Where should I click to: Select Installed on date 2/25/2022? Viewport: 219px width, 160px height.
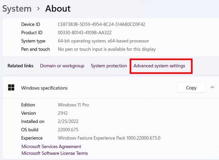68,121
